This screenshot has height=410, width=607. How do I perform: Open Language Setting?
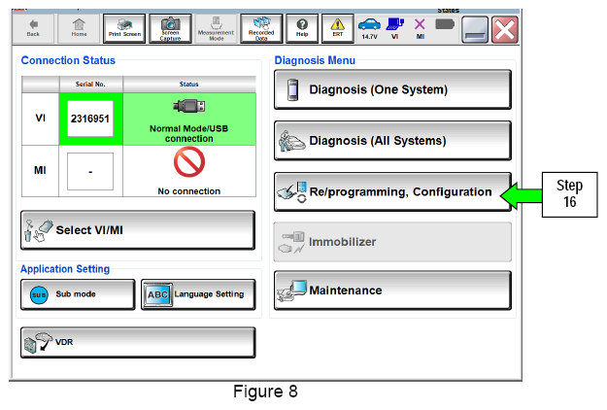click(x=198, y=294)
